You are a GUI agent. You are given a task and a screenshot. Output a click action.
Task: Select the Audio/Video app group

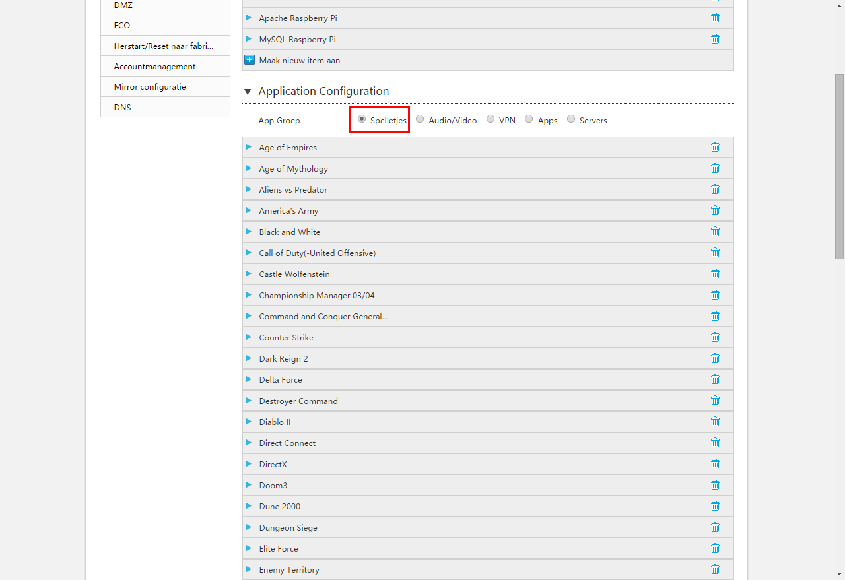coord(420,119)
